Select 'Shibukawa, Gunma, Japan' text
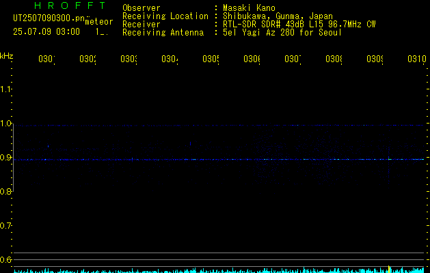 point(278,16)
